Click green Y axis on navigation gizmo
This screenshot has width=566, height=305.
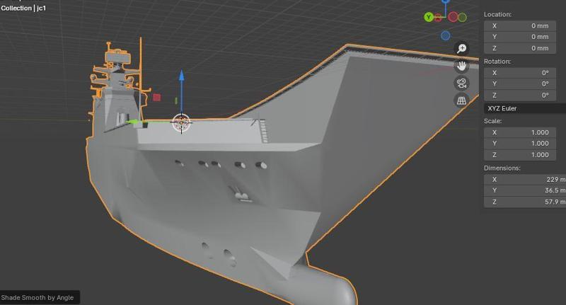(429, 16)
